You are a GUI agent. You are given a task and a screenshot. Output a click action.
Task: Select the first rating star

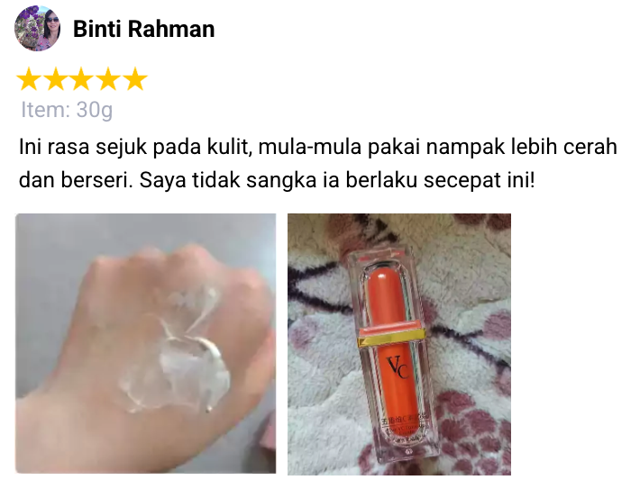pos(28,78)
